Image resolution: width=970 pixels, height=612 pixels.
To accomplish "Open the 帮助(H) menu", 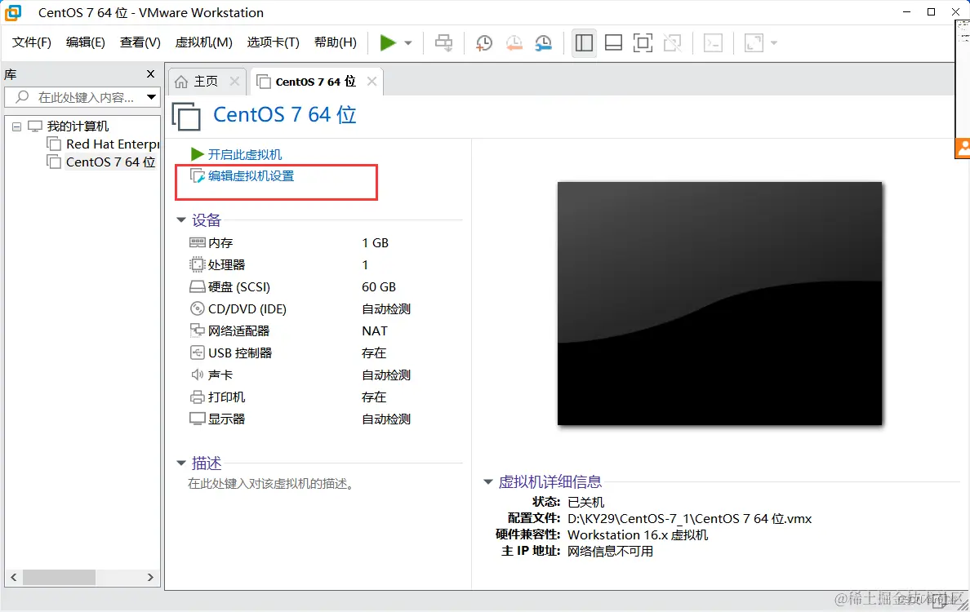I will tap(336, 42).
